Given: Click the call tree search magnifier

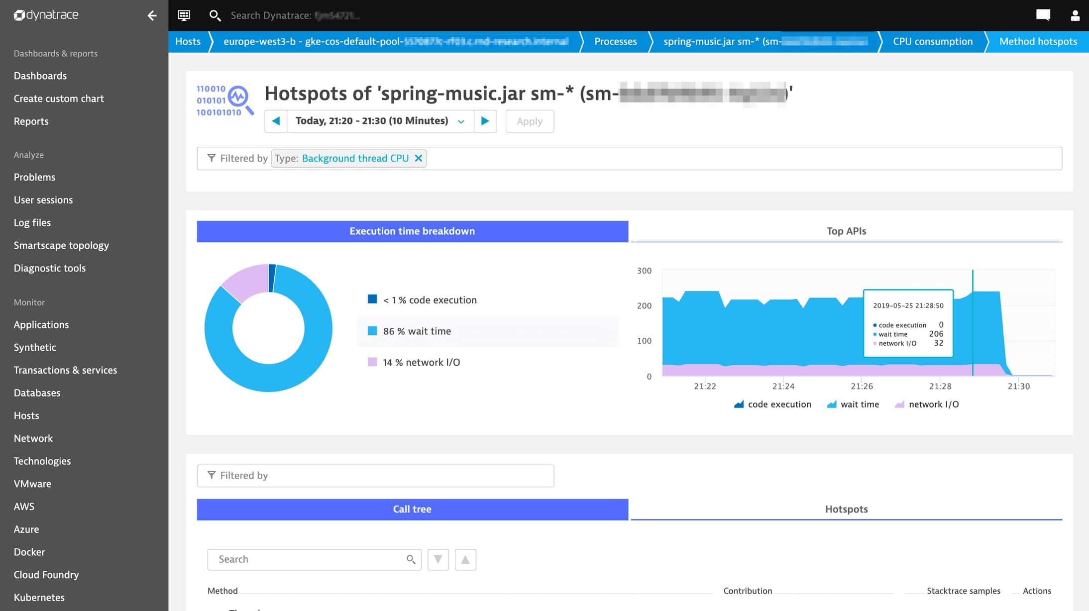Looking at the screenshot, I should point(411,559).
